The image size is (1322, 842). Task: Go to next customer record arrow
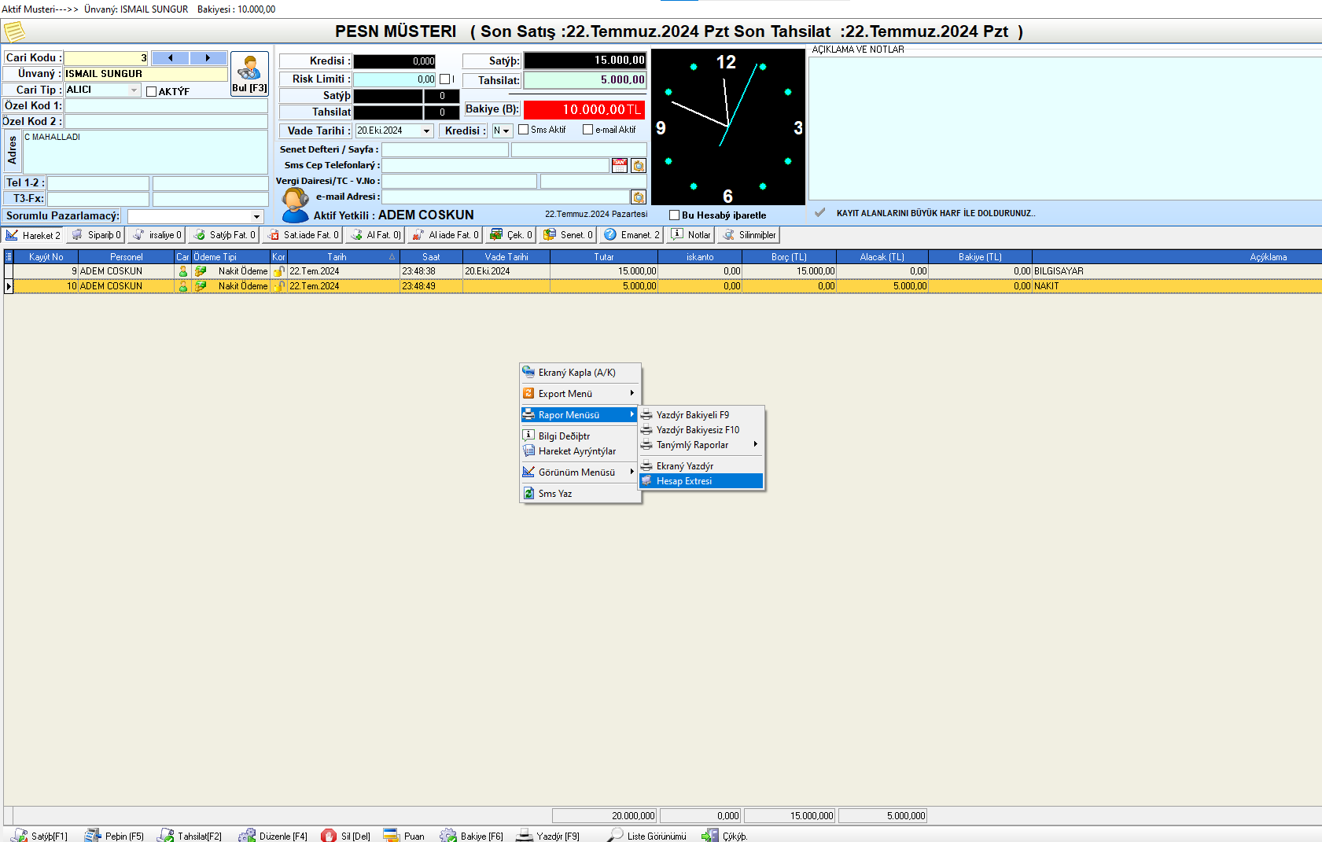pyautogui.click(x=208, y=57)
